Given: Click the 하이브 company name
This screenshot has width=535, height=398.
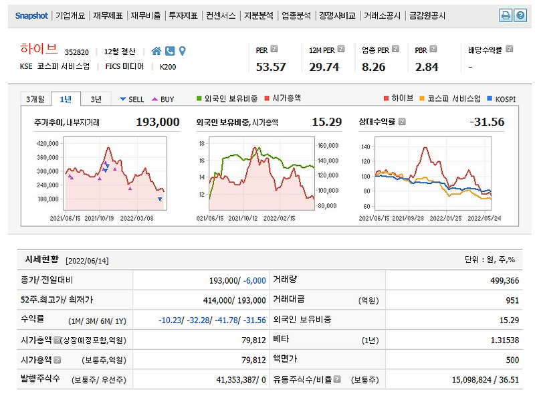Looking at the screenshot, I should [x=39, y=49].
